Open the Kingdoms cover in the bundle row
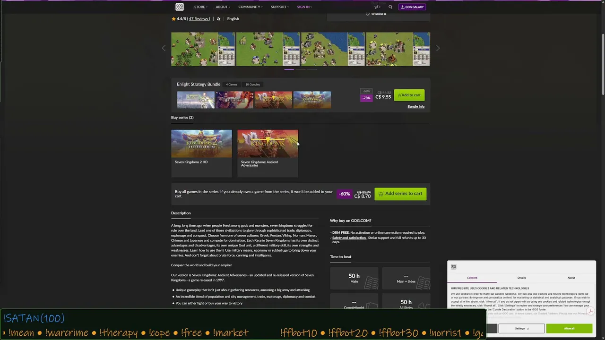The width and height of the screenshot is (605, 340). click(273, 100)
